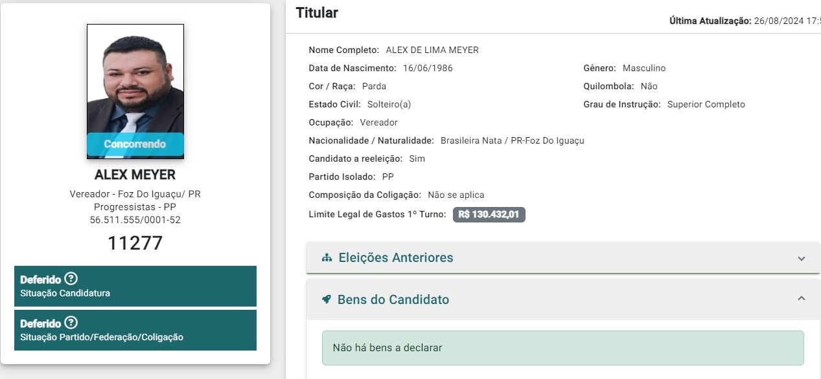
Task: Open the Eleições Anteriores section header
Action: tap(563, 258)
